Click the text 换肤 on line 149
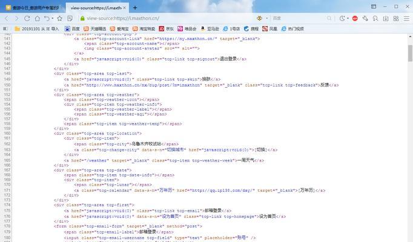This screenshot has height=242, width=413. (x=206, y=79)
